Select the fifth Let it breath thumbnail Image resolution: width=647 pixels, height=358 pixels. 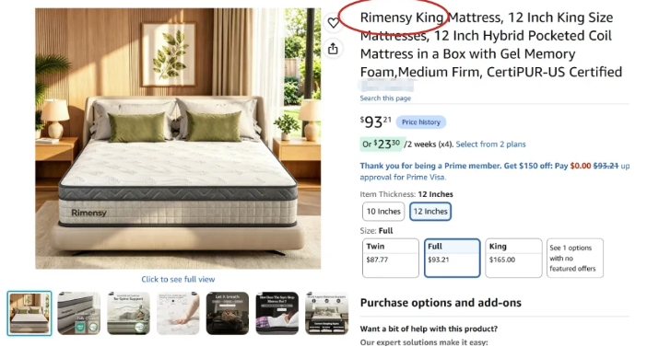[x=228, y=314]
